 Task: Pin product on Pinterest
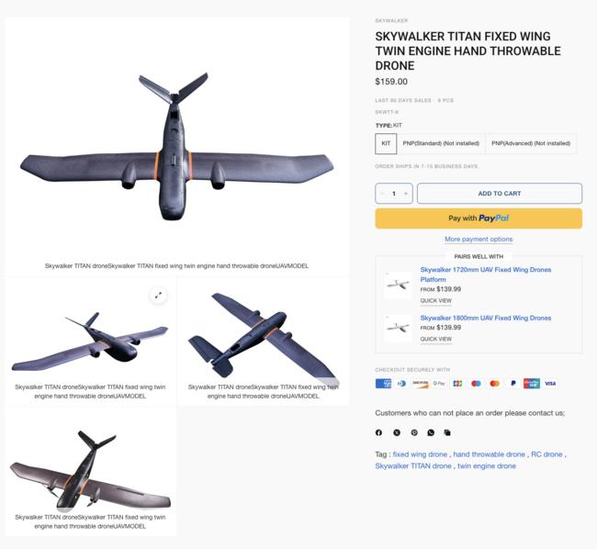tap(414, 432)
